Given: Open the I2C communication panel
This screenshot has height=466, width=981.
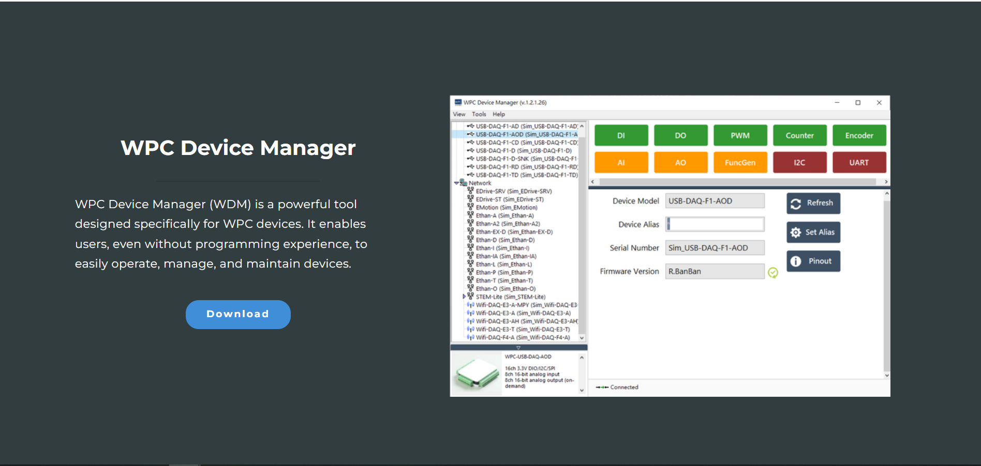Looking at the screenshot, I should pyautogui.click(x=799, y=162).
